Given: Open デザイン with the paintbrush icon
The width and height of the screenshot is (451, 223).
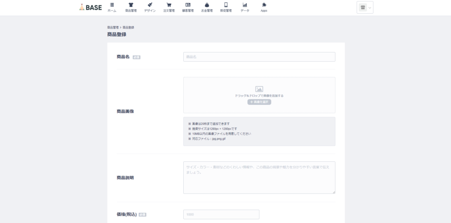Looking at the screenshot, I should click(150, 7).
